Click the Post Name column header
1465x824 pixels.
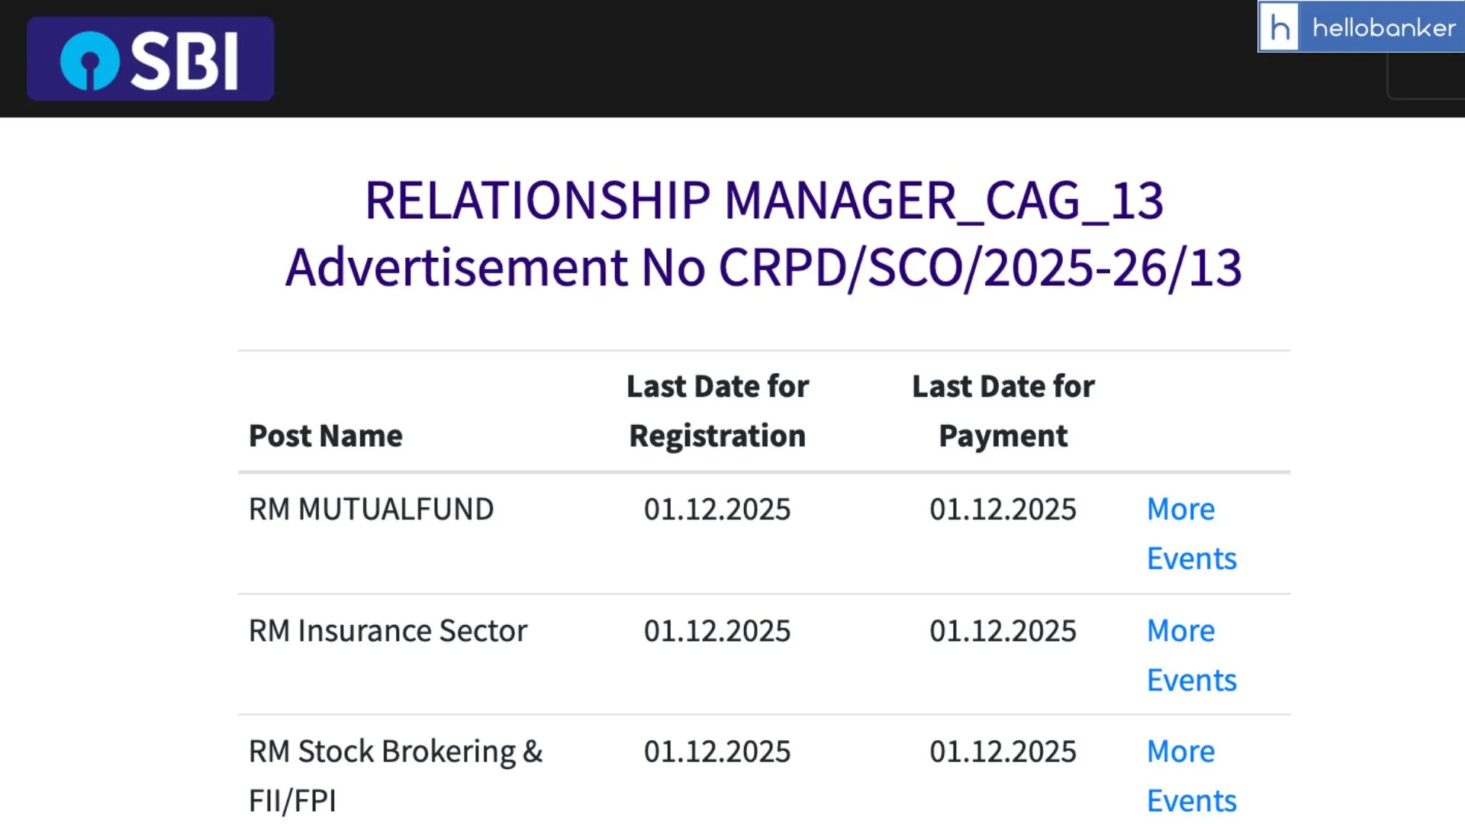(x=325, y=435)
